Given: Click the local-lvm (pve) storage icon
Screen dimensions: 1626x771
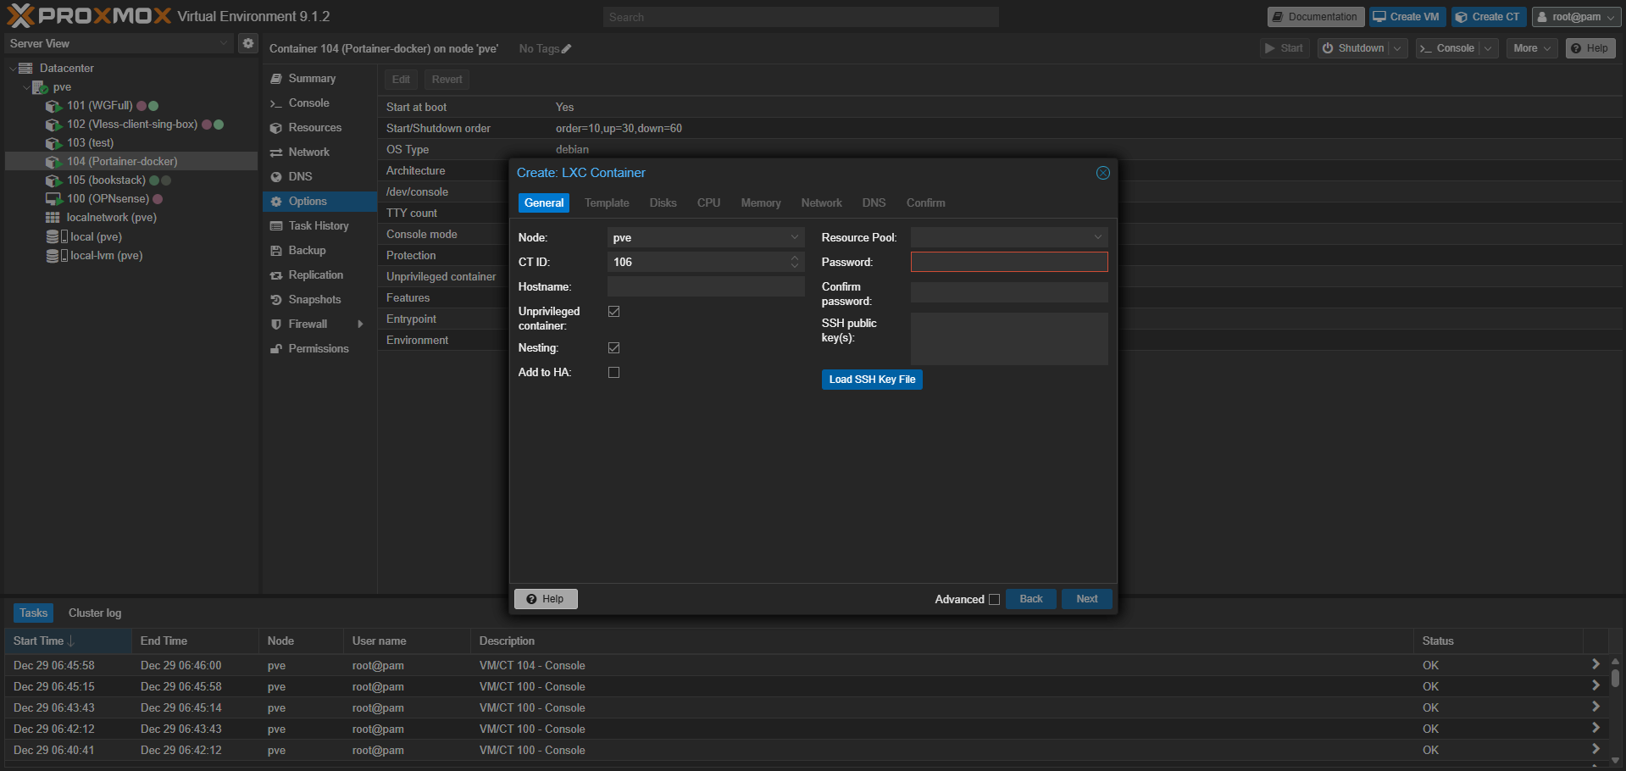Looking at the screenshot, I should pos(57,256).
